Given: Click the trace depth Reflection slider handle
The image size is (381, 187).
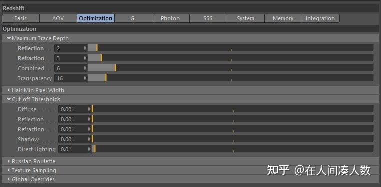Looking at the screenshot, I should pyautogui.click(x=97, y=48).
